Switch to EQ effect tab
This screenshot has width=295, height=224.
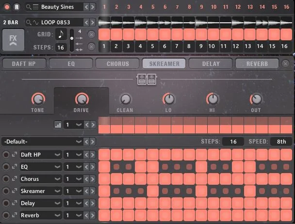[x=71, y=64]
